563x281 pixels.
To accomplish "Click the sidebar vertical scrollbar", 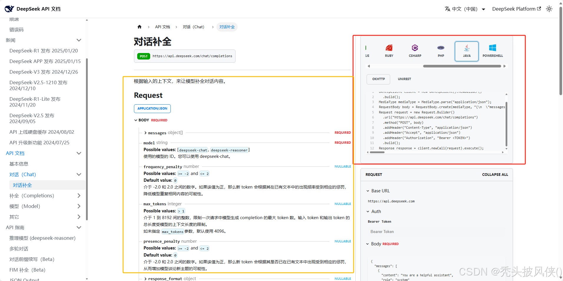I will (x=87, y=139).
